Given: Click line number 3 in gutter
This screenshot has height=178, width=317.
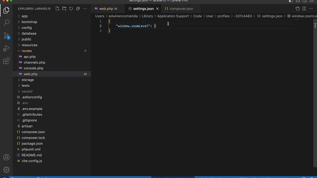Looking at the screenshot, I should tap(101, 31).
